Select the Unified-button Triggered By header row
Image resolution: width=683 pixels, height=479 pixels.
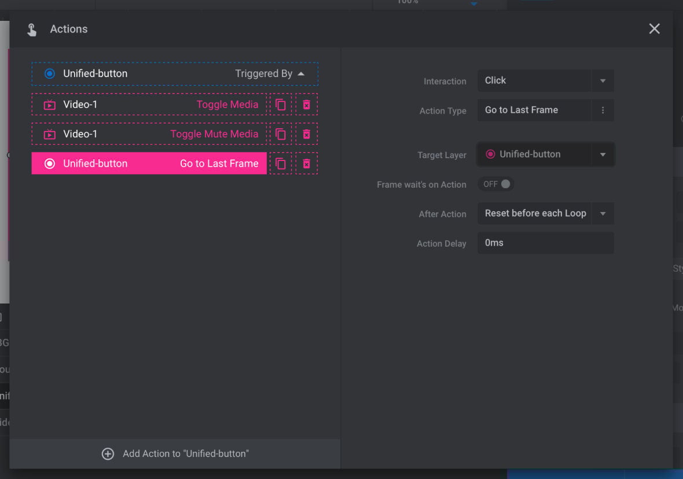(x=175, y=74)
